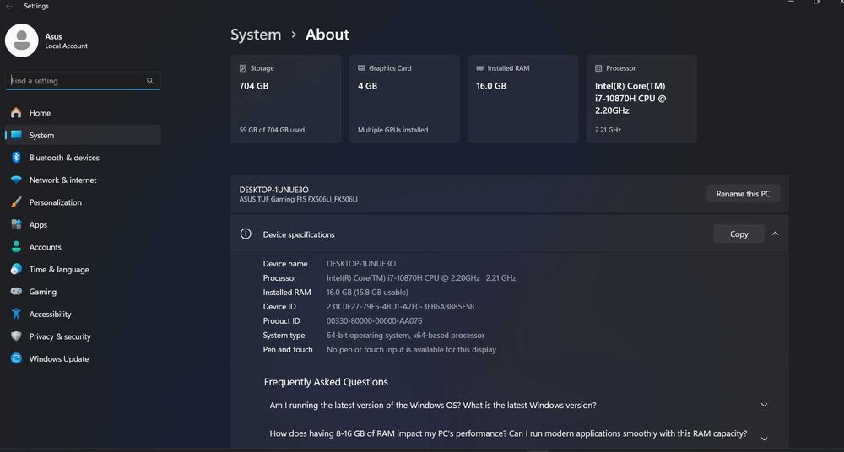Image resolution: width=844 pixels, height=452 pixels.
Task: Open the Graphics Card 4 GB card
Action: (x=404, y=99)
